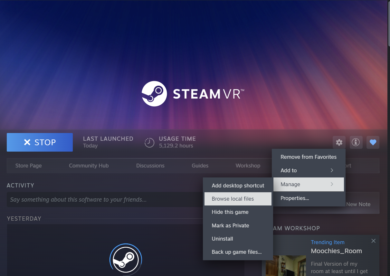Open the info icon panel
This screenshot has height=276, width=390.
coord(356,142)
